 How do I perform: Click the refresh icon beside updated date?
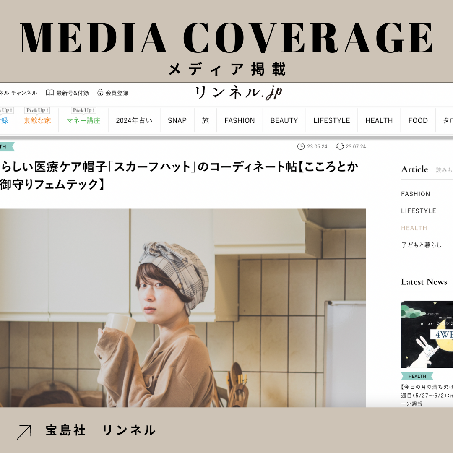pos(340,146)
